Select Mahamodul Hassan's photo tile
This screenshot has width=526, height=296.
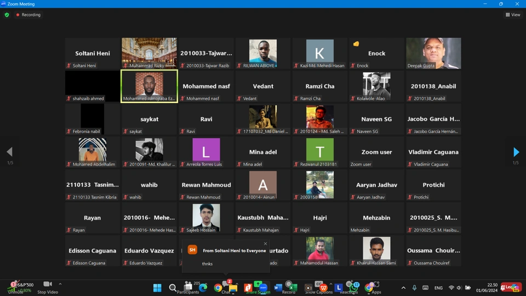(x=319, y=251)
